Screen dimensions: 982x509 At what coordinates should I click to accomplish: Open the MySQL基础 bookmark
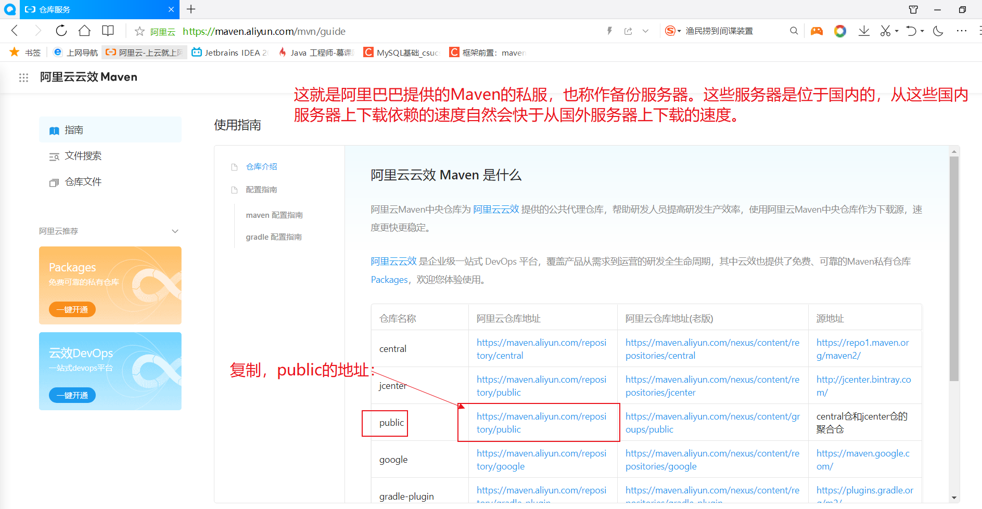pos(401,53)
